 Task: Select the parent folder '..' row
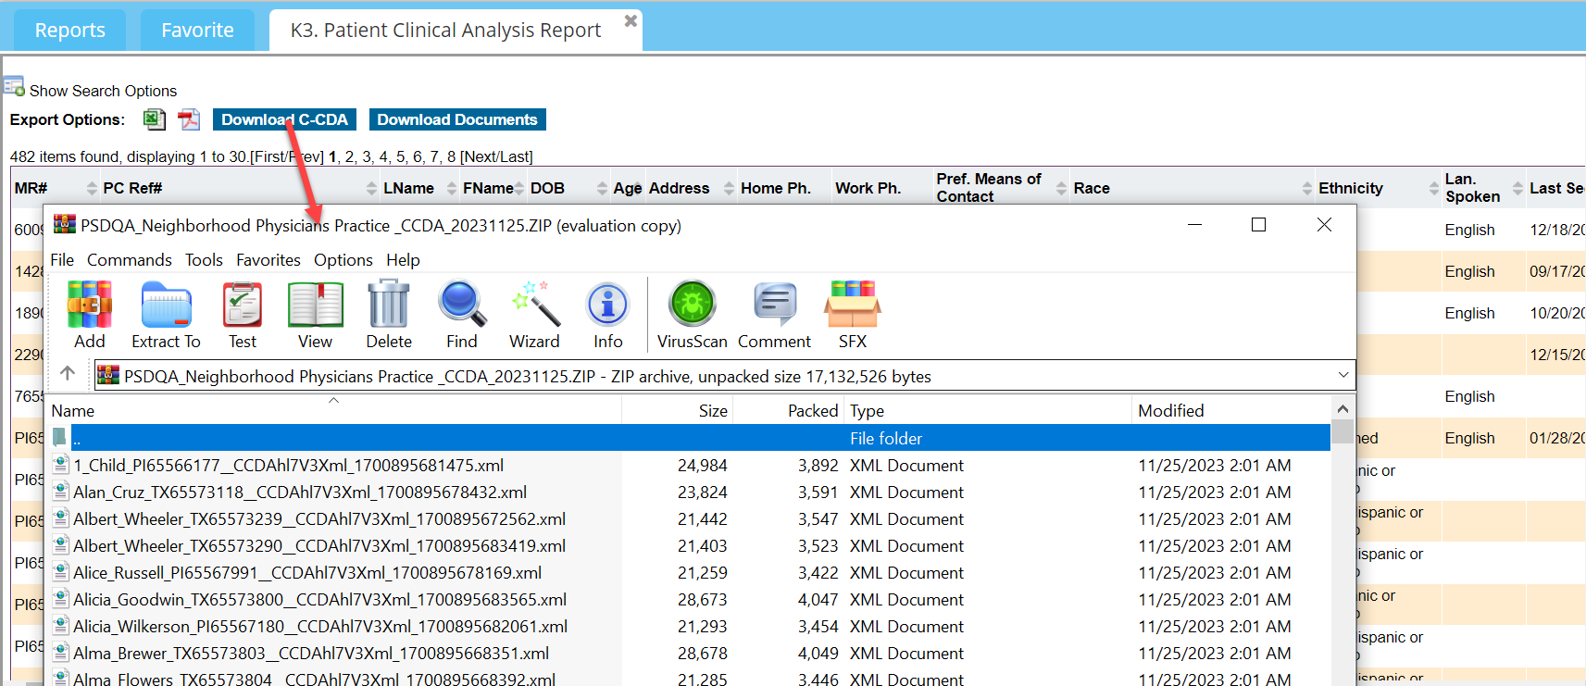point(689,438)
